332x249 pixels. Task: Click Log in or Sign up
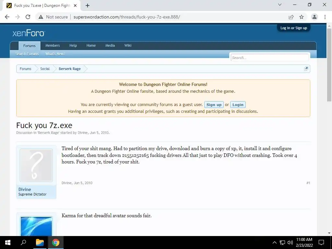[294, 28]
